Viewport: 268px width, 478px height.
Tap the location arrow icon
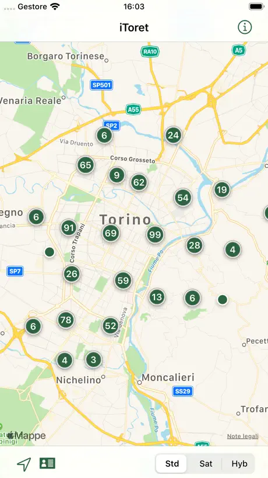click(24, 464)
